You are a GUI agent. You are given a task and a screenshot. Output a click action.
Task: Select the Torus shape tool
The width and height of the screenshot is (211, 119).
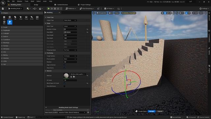(26, 18)
